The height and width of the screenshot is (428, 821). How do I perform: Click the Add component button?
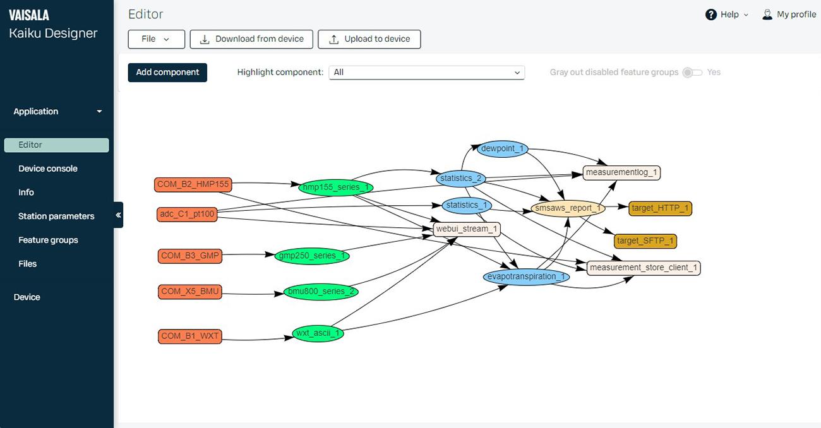(167, 72)
